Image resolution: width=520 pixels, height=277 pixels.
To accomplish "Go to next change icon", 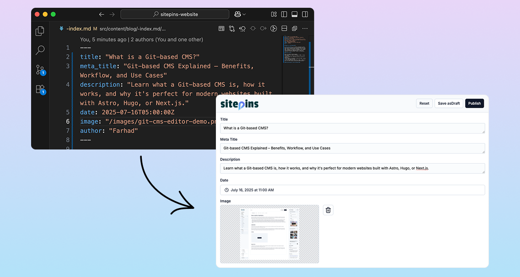I will click(x=263, y=28).
